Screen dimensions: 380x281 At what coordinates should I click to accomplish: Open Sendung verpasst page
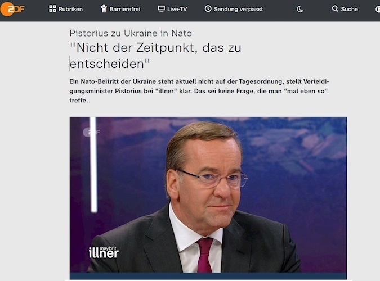234,9
